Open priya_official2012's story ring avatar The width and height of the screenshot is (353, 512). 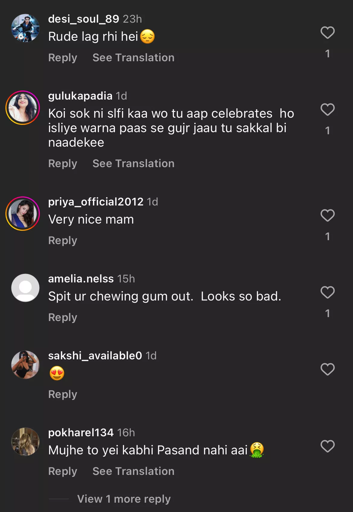point(23,214)
